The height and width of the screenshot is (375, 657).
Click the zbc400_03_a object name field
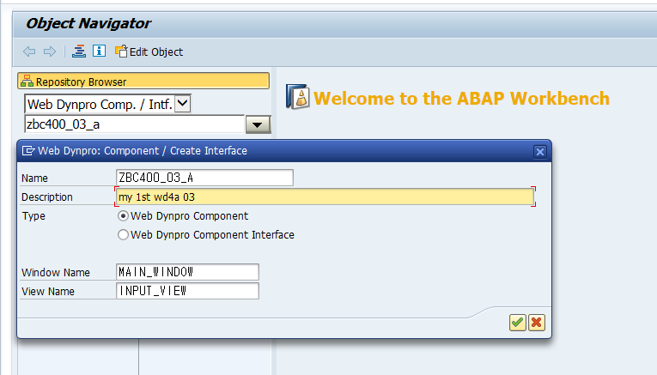[135, 124]
